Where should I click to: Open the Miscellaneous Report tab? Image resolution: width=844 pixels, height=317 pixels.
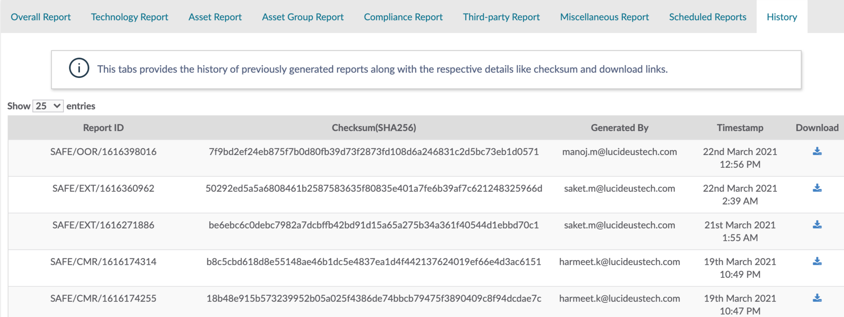click(x=604, y=17)
